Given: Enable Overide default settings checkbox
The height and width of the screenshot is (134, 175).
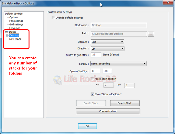Looking at the screenshot, I should [x=54, y=18].
